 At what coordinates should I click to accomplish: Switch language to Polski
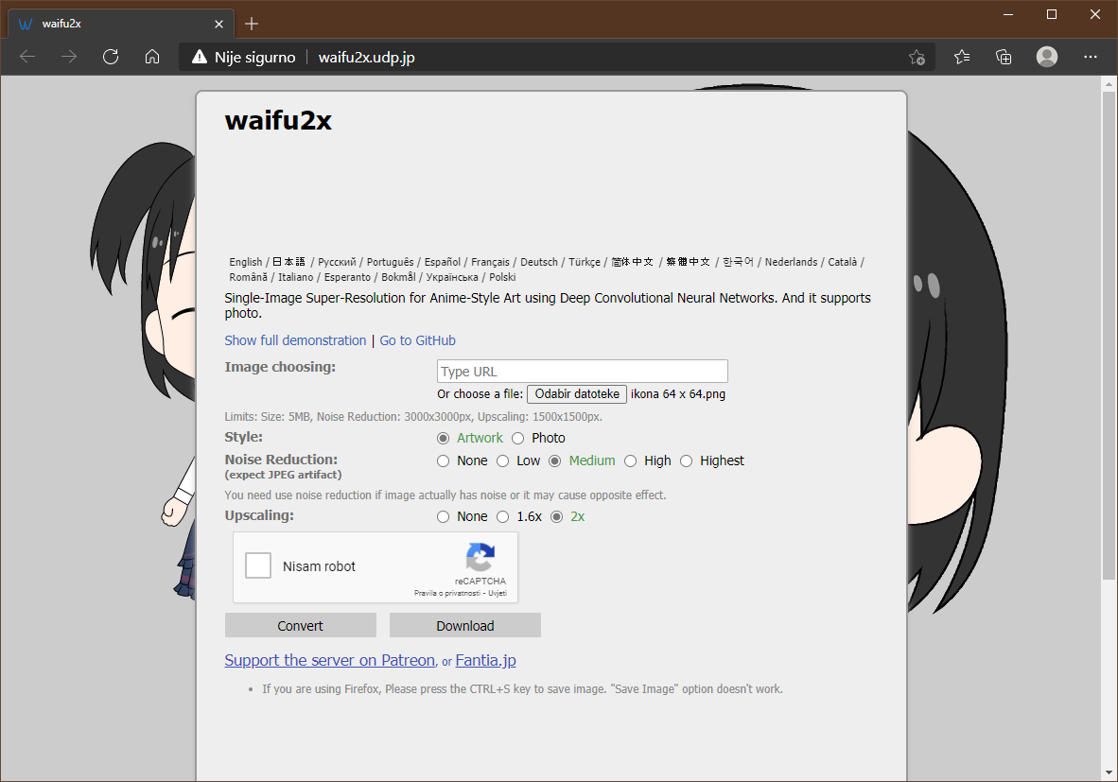pos(502,277)
